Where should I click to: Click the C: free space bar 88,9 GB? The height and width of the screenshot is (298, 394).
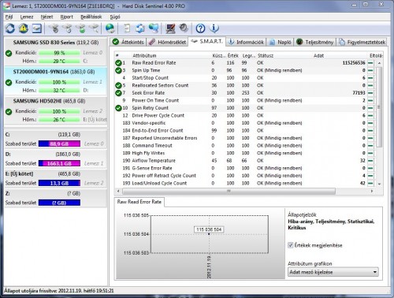click(x=59, y=143)
